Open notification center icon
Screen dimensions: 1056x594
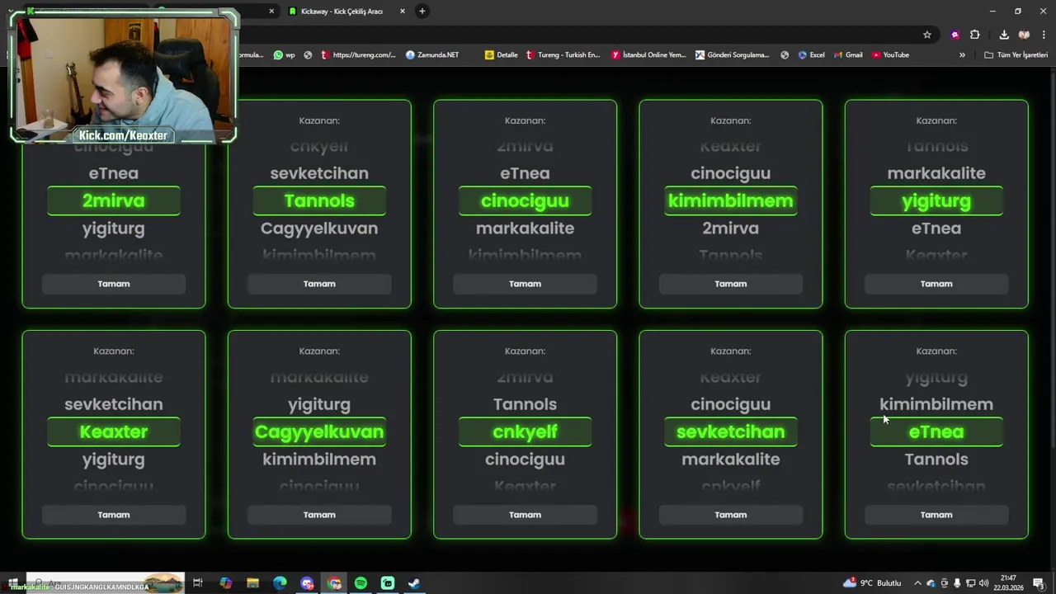(x=1039, y=583)
